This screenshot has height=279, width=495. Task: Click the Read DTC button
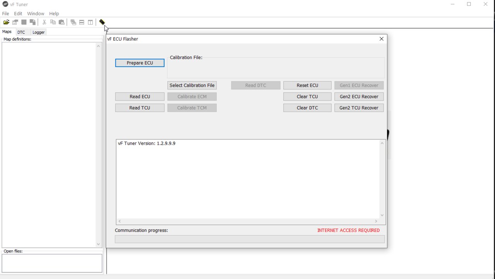coord(256,85)
